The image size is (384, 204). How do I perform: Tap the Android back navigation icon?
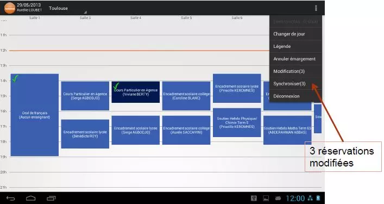click(x=10, y=198)
